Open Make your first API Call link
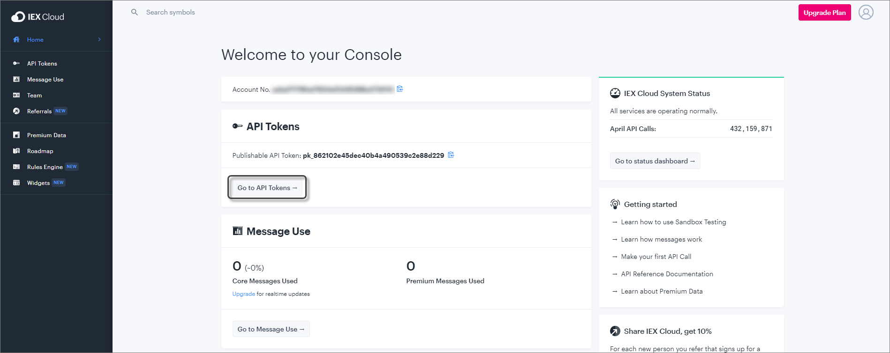The width and height of the screenshot is (890, 353). pyautogui.click(x=656, y=257)
